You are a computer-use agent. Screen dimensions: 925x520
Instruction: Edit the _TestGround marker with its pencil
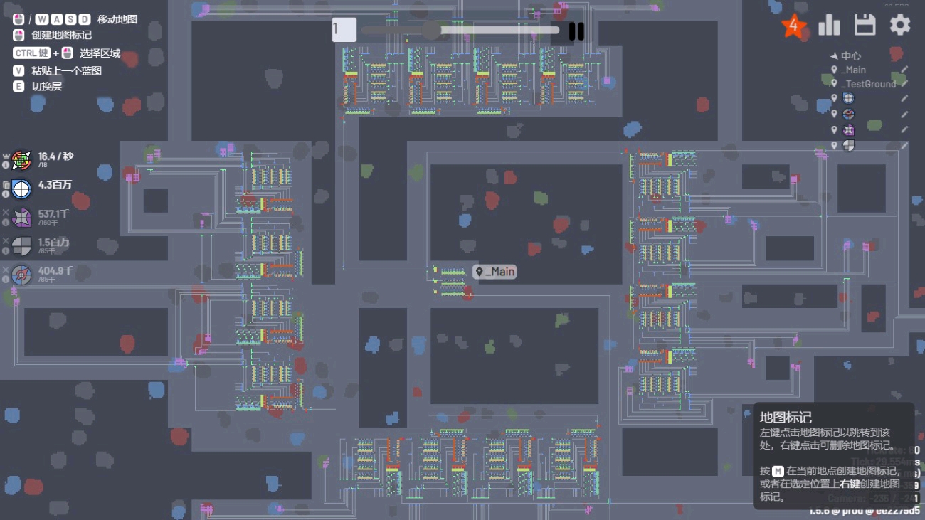904,84
